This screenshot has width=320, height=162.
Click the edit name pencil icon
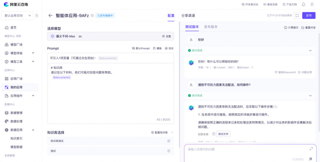coord(92,15)
